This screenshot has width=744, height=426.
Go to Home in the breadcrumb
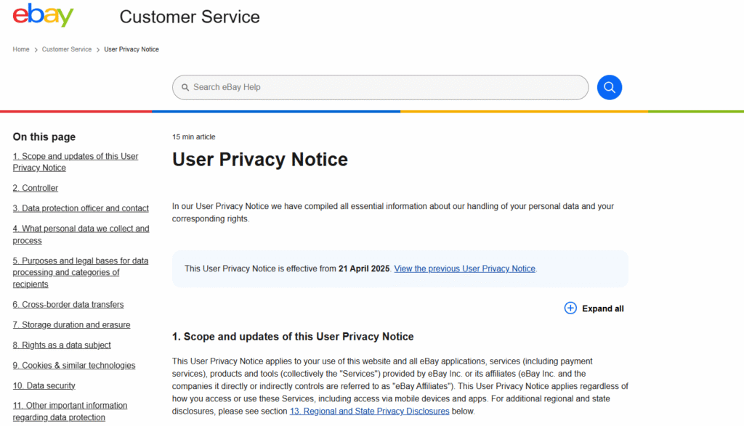(x=21, y=49)
